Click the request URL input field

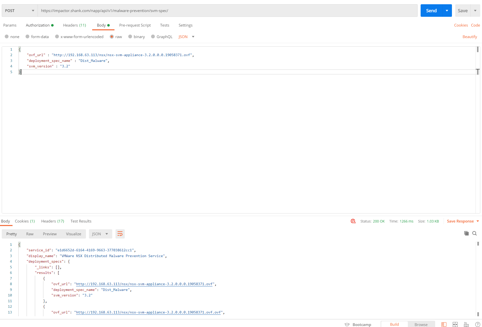click(227, 11)
